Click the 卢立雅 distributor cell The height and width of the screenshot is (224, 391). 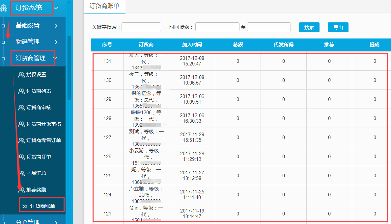146,195
